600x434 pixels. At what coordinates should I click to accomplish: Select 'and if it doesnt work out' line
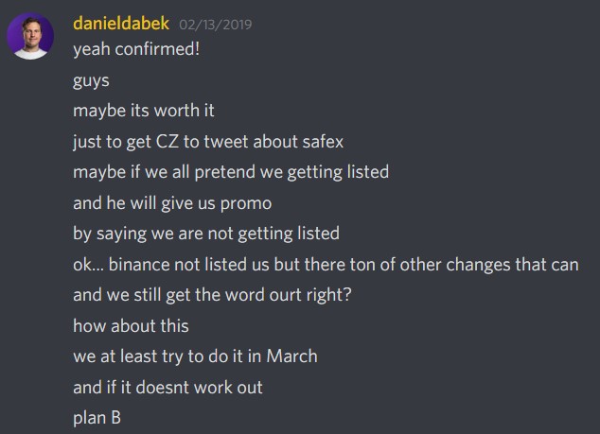click(168, 388)
